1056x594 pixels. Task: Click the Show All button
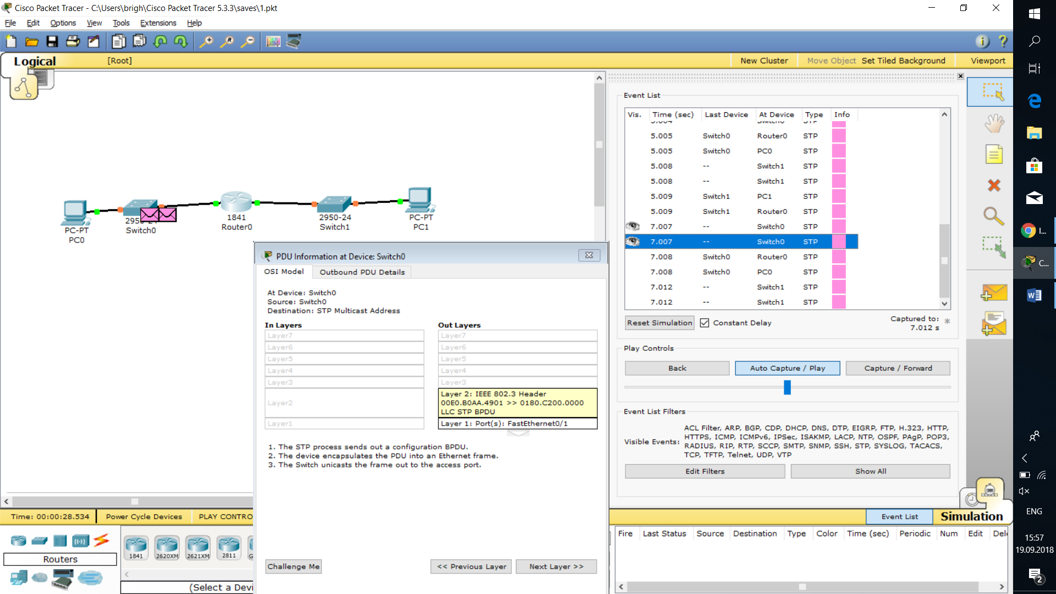(x=870, y=471)
